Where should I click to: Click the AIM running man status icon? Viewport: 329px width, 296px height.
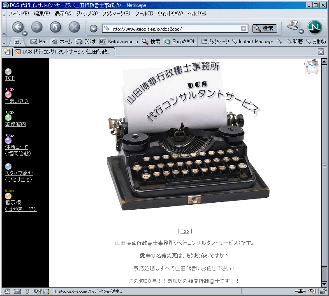coord(27,291)
